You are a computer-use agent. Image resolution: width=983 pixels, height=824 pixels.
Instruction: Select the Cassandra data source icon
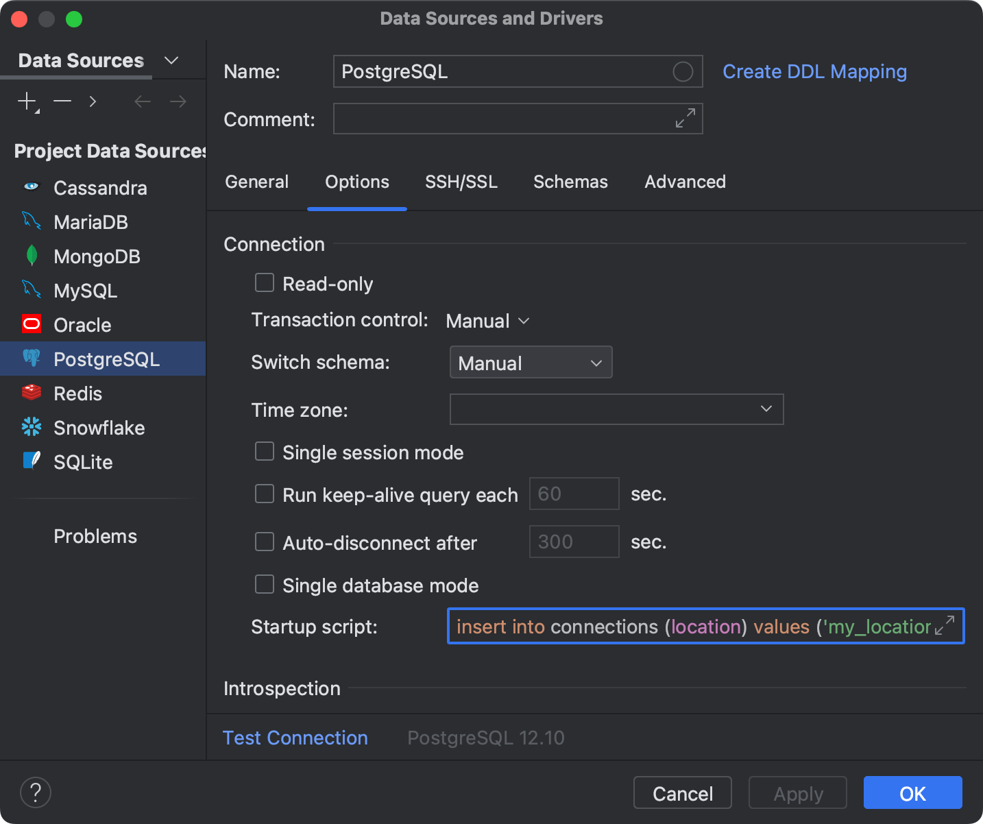tap(31, 186)
